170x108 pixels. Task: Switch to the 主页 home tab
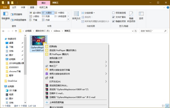14,7
